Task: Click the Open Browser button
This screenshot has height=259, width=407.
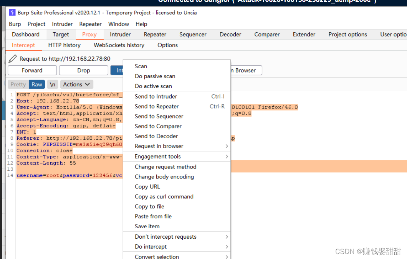Action: (x=246, y=70)
